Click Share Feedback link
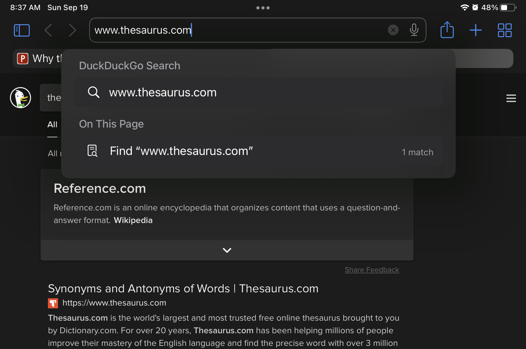 [372, 270]
